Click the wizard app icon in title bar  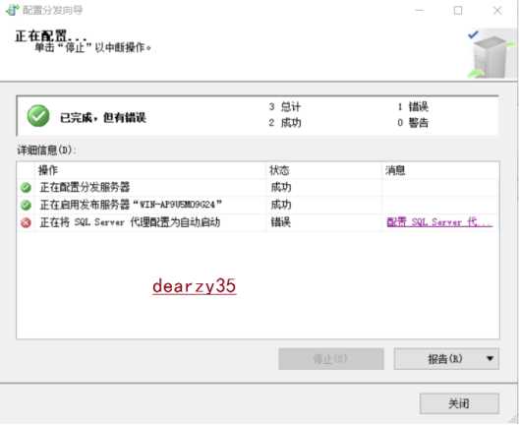pyautogui.click(x=12, y=10)
